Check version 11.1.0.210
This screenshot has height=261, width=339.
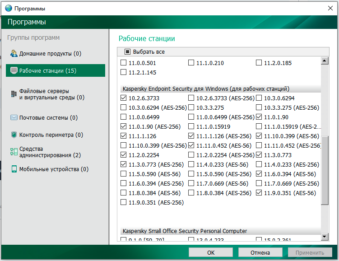tap(191, 63)
